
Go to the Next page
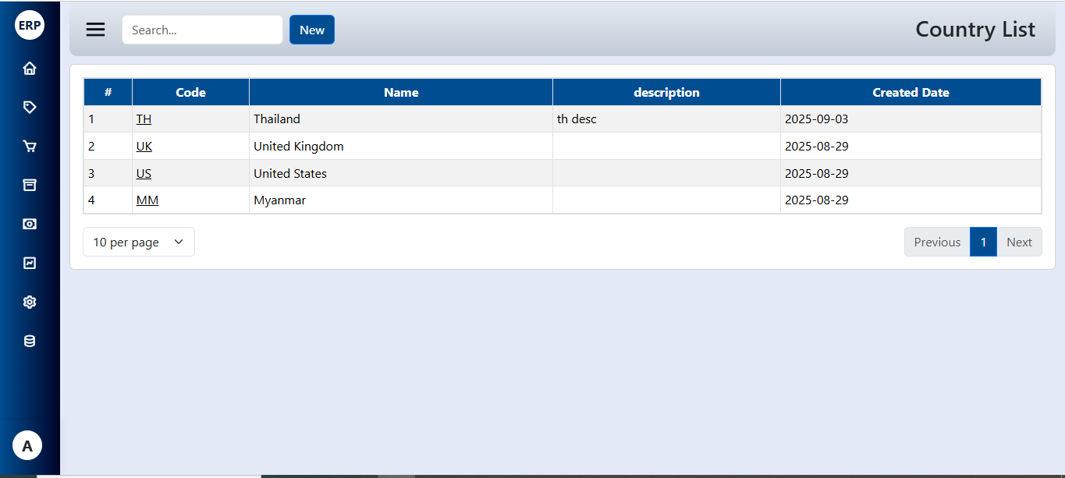point(1019,242)
